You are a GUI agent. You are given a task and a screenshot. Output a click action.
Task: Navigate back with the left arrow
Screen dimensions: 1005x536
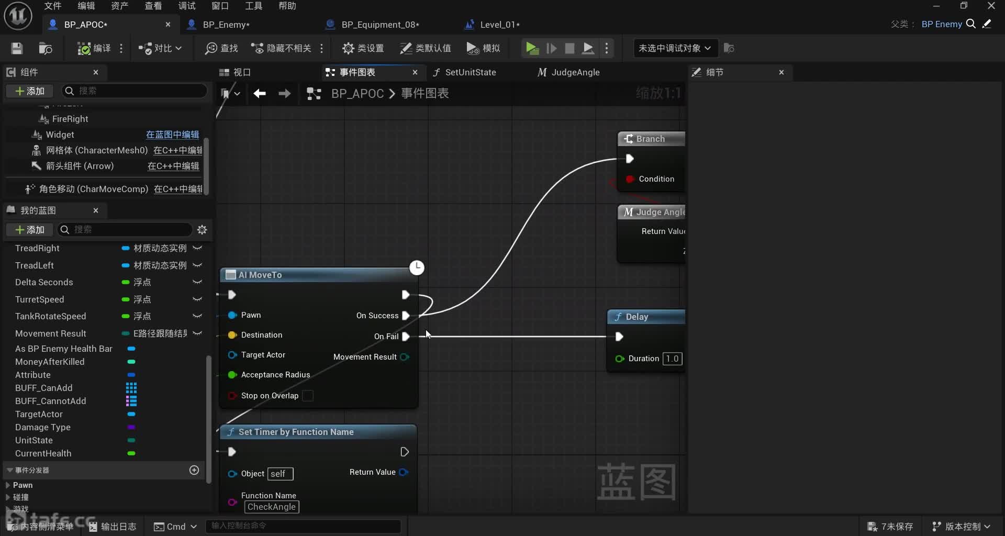tap(260, 94)
